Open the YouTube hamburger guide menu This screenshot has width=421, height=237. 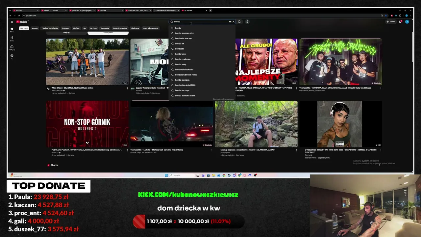coord(12,22)
